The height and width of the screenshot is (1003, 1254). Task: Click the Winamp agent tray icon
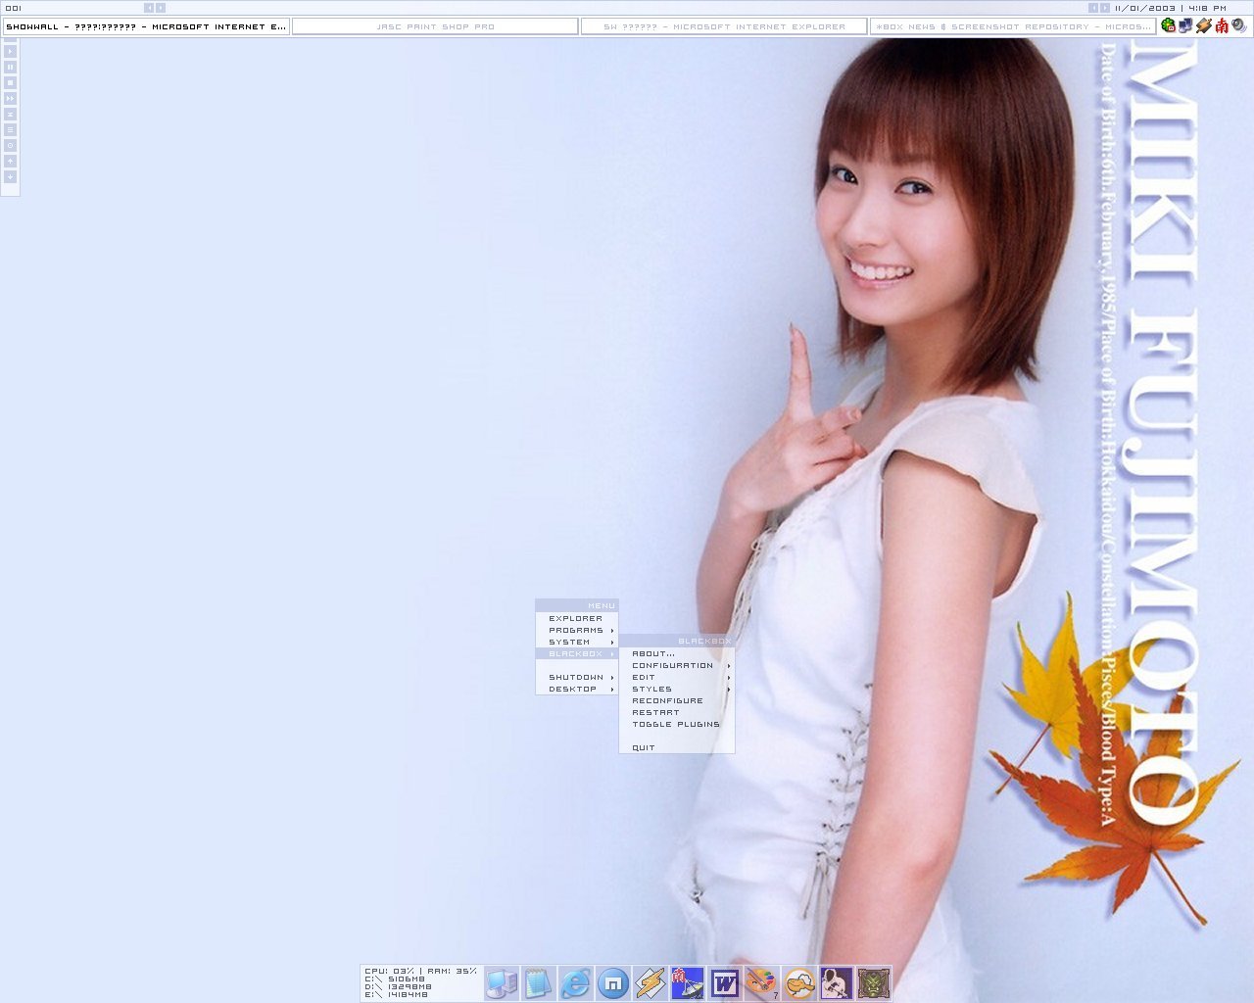point(1204,25)
